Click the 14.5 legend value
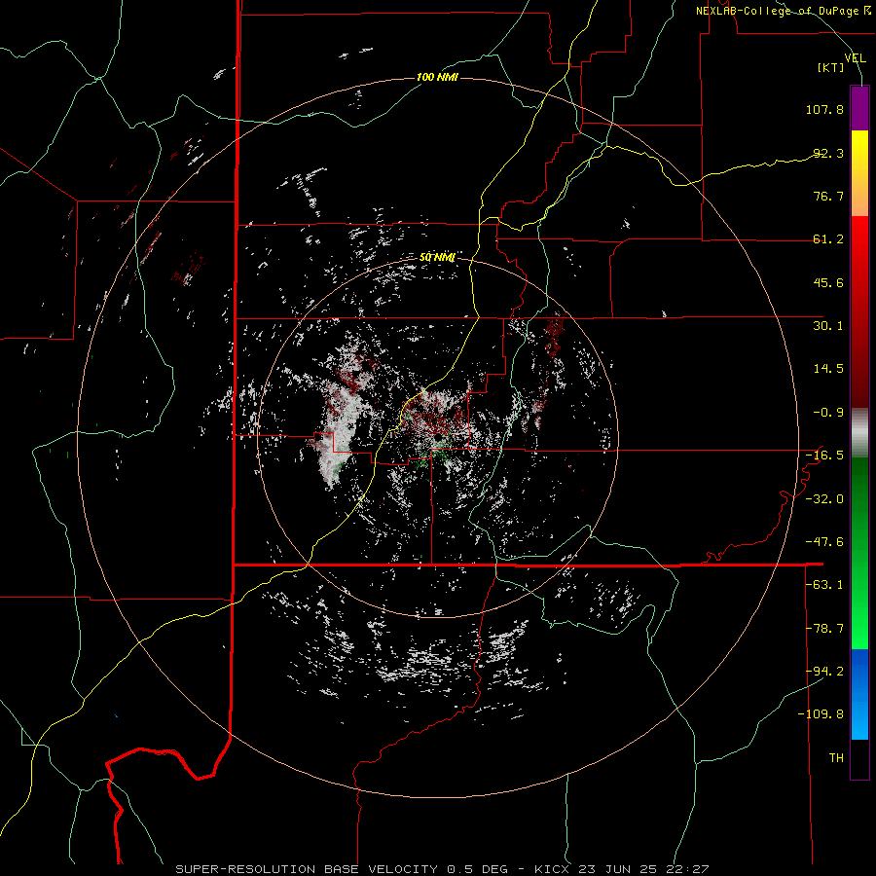 pyautogui.click(x=828, y=369)
